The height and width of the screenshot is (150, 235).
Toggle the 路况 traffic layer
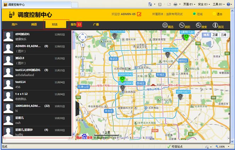218,26
